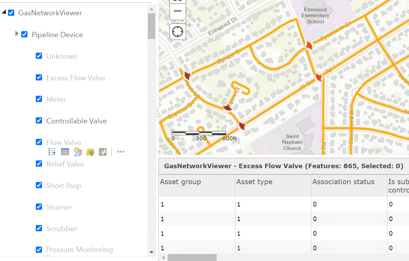Disable the Excess Flow Valve layer
409x261 pixels.
click(39, 78)
